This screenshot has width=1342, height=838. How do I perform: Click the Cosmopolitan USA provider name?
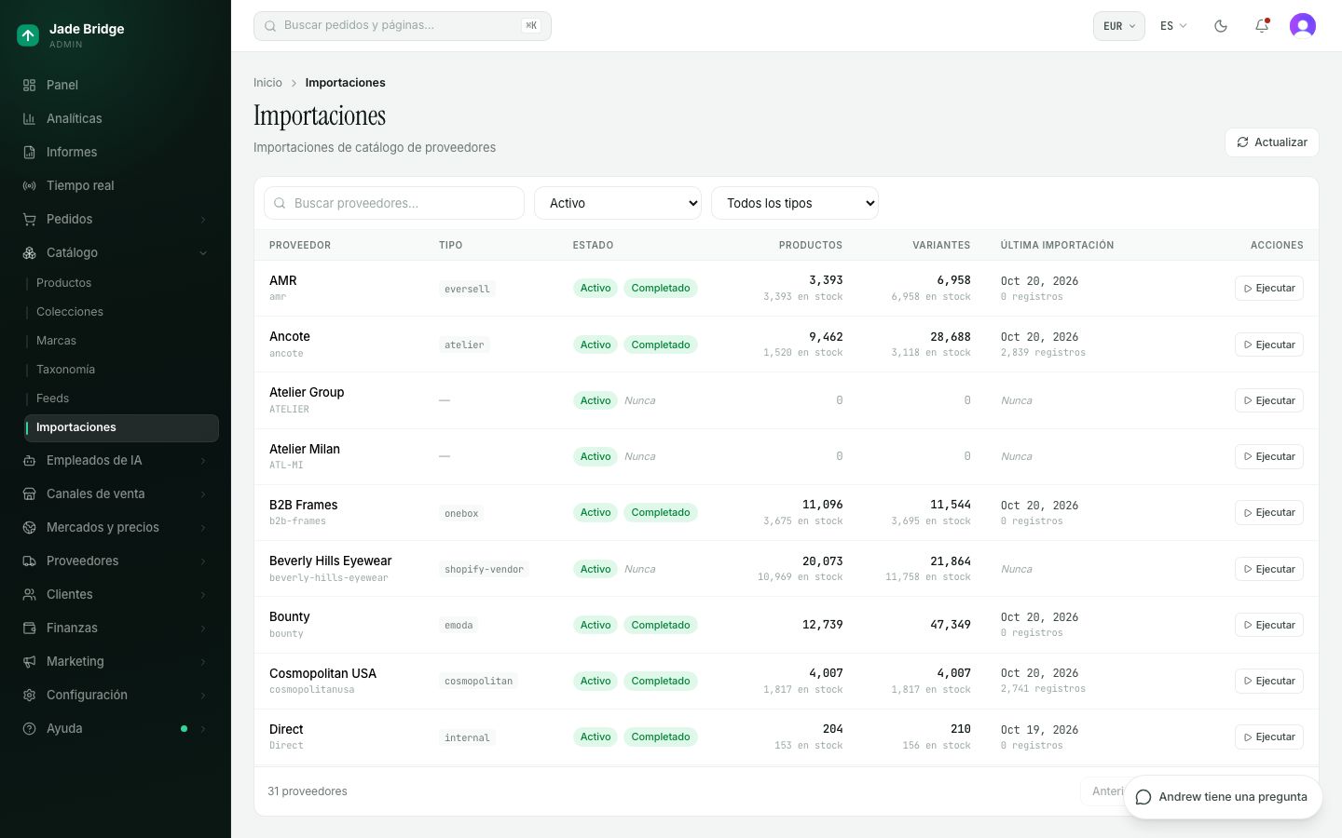tap(322, 673)
